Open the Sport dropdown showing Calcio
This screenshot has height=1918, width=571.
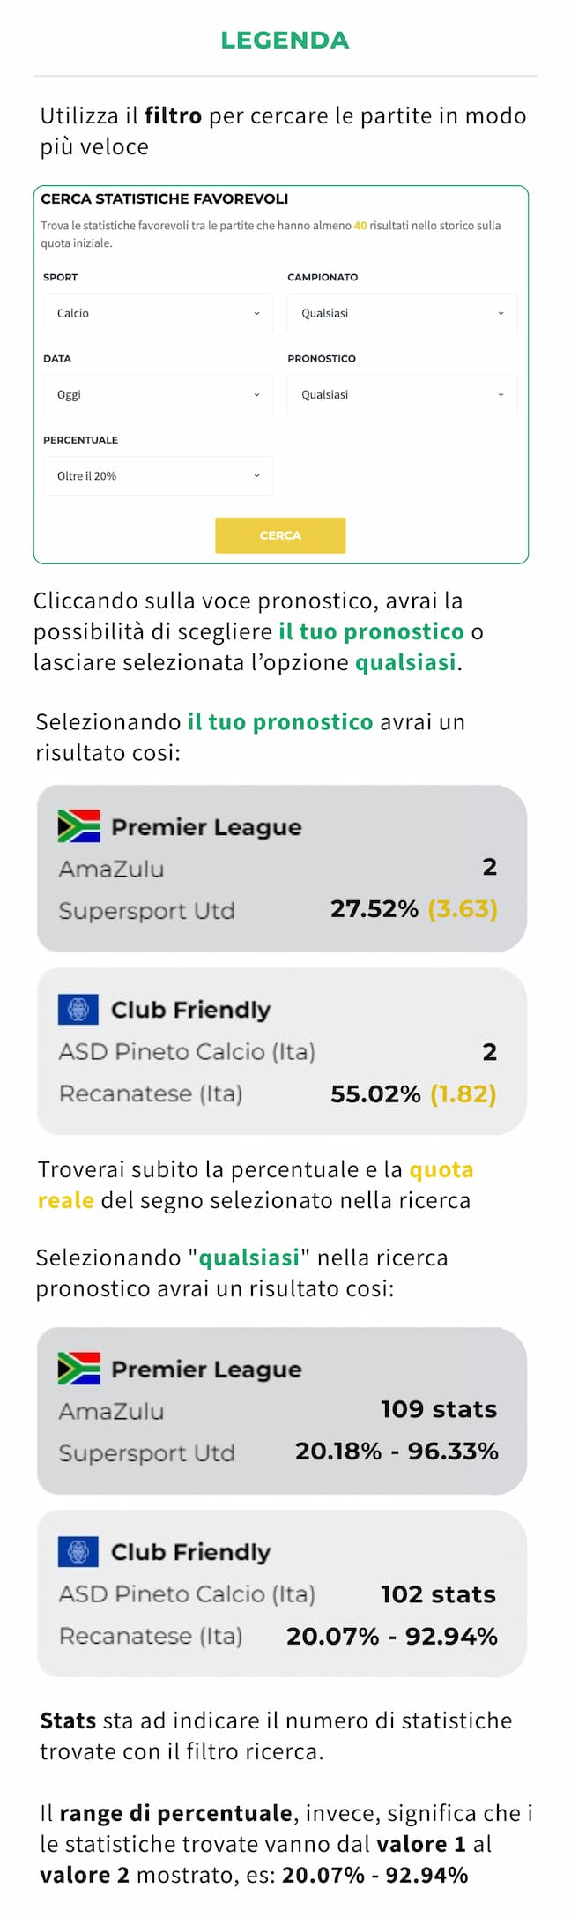(x=159, y=313)
